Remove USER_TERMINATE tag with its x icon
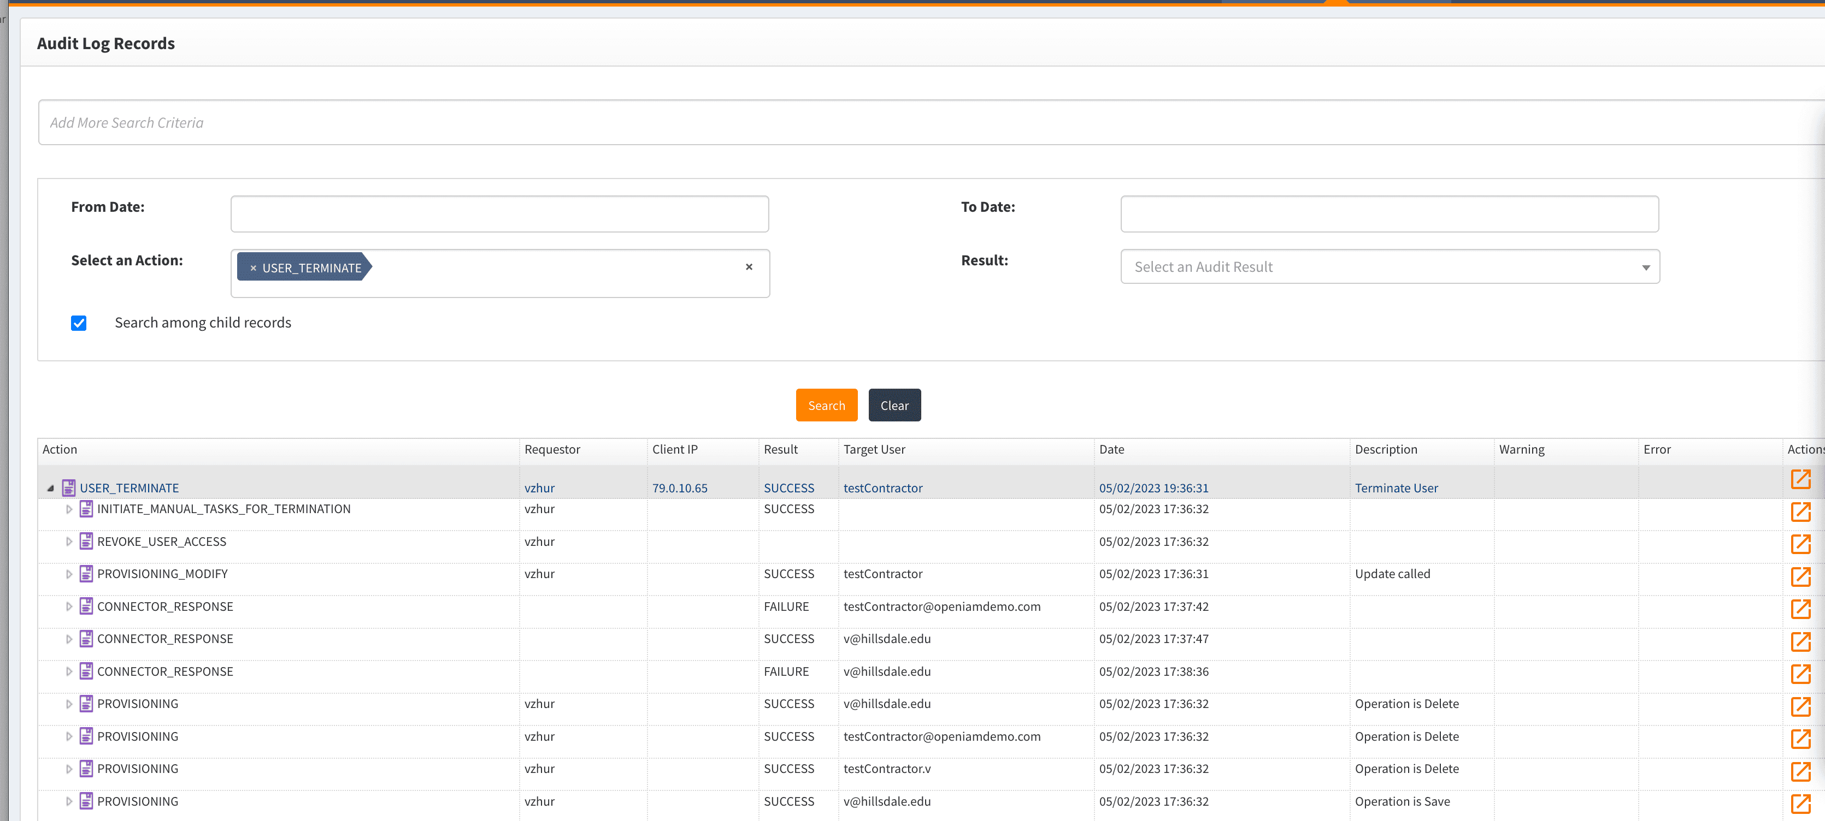The width and height of the screenshot is (1825, 821). click(253, 267)
